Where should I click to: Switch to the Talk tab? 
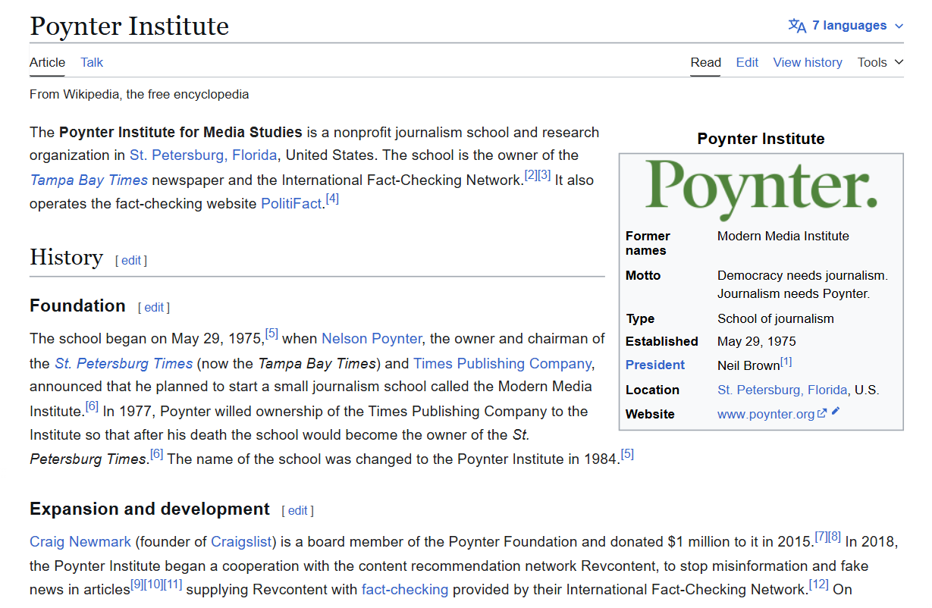[x=92, y=62]
